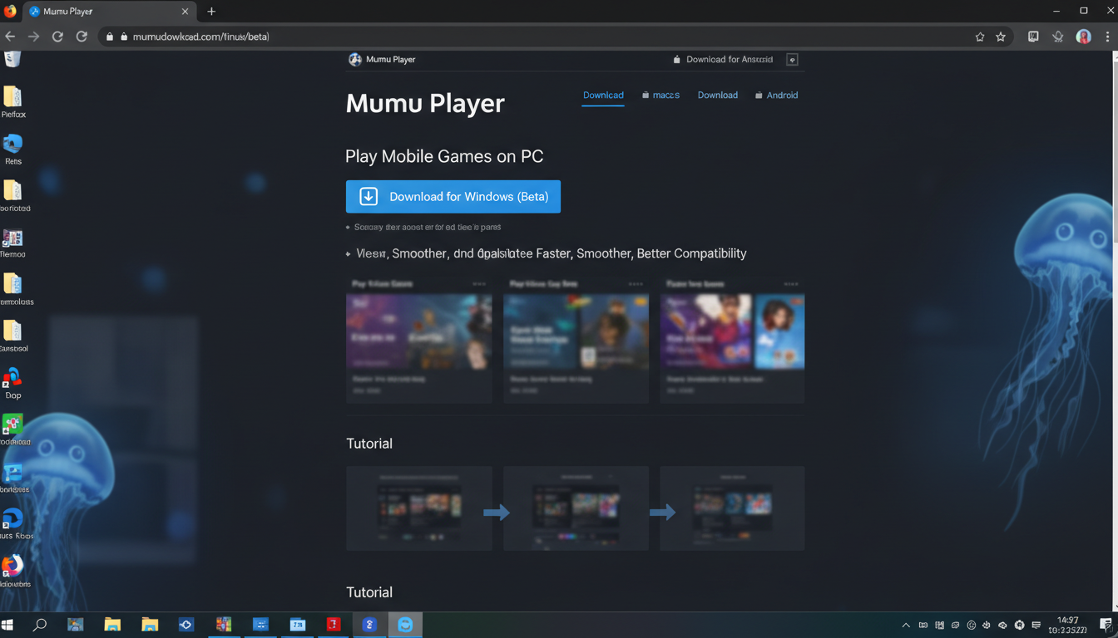Open the first game card thumbnail with purple artwork
1118x638 pixels.
419,331
